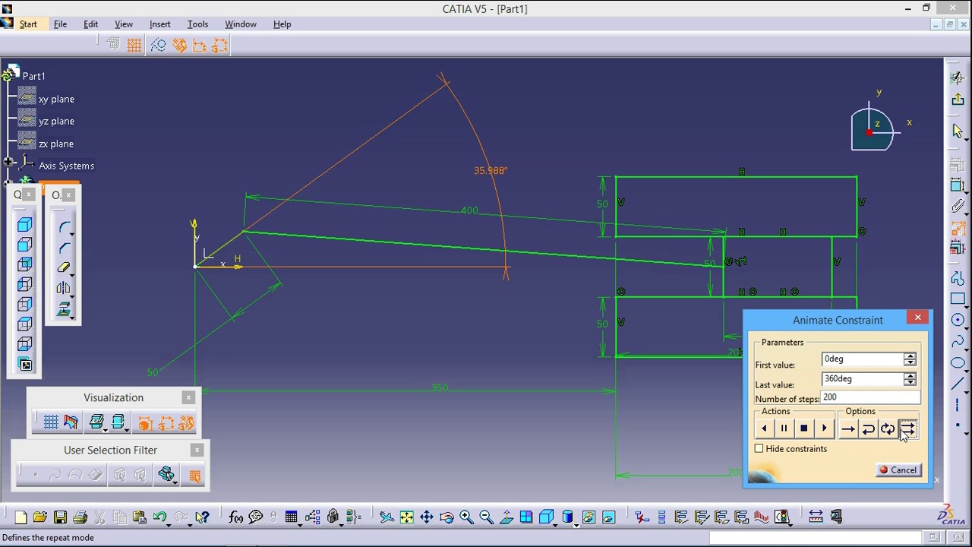Select the Corner tool in Operation toolbar
Image resolution: width=972 pixels, height=547 pixels.
point(65,227)
